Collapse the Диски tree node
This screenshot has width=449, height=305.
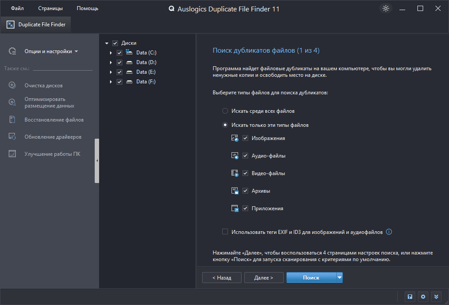click(x=107, y=43)
